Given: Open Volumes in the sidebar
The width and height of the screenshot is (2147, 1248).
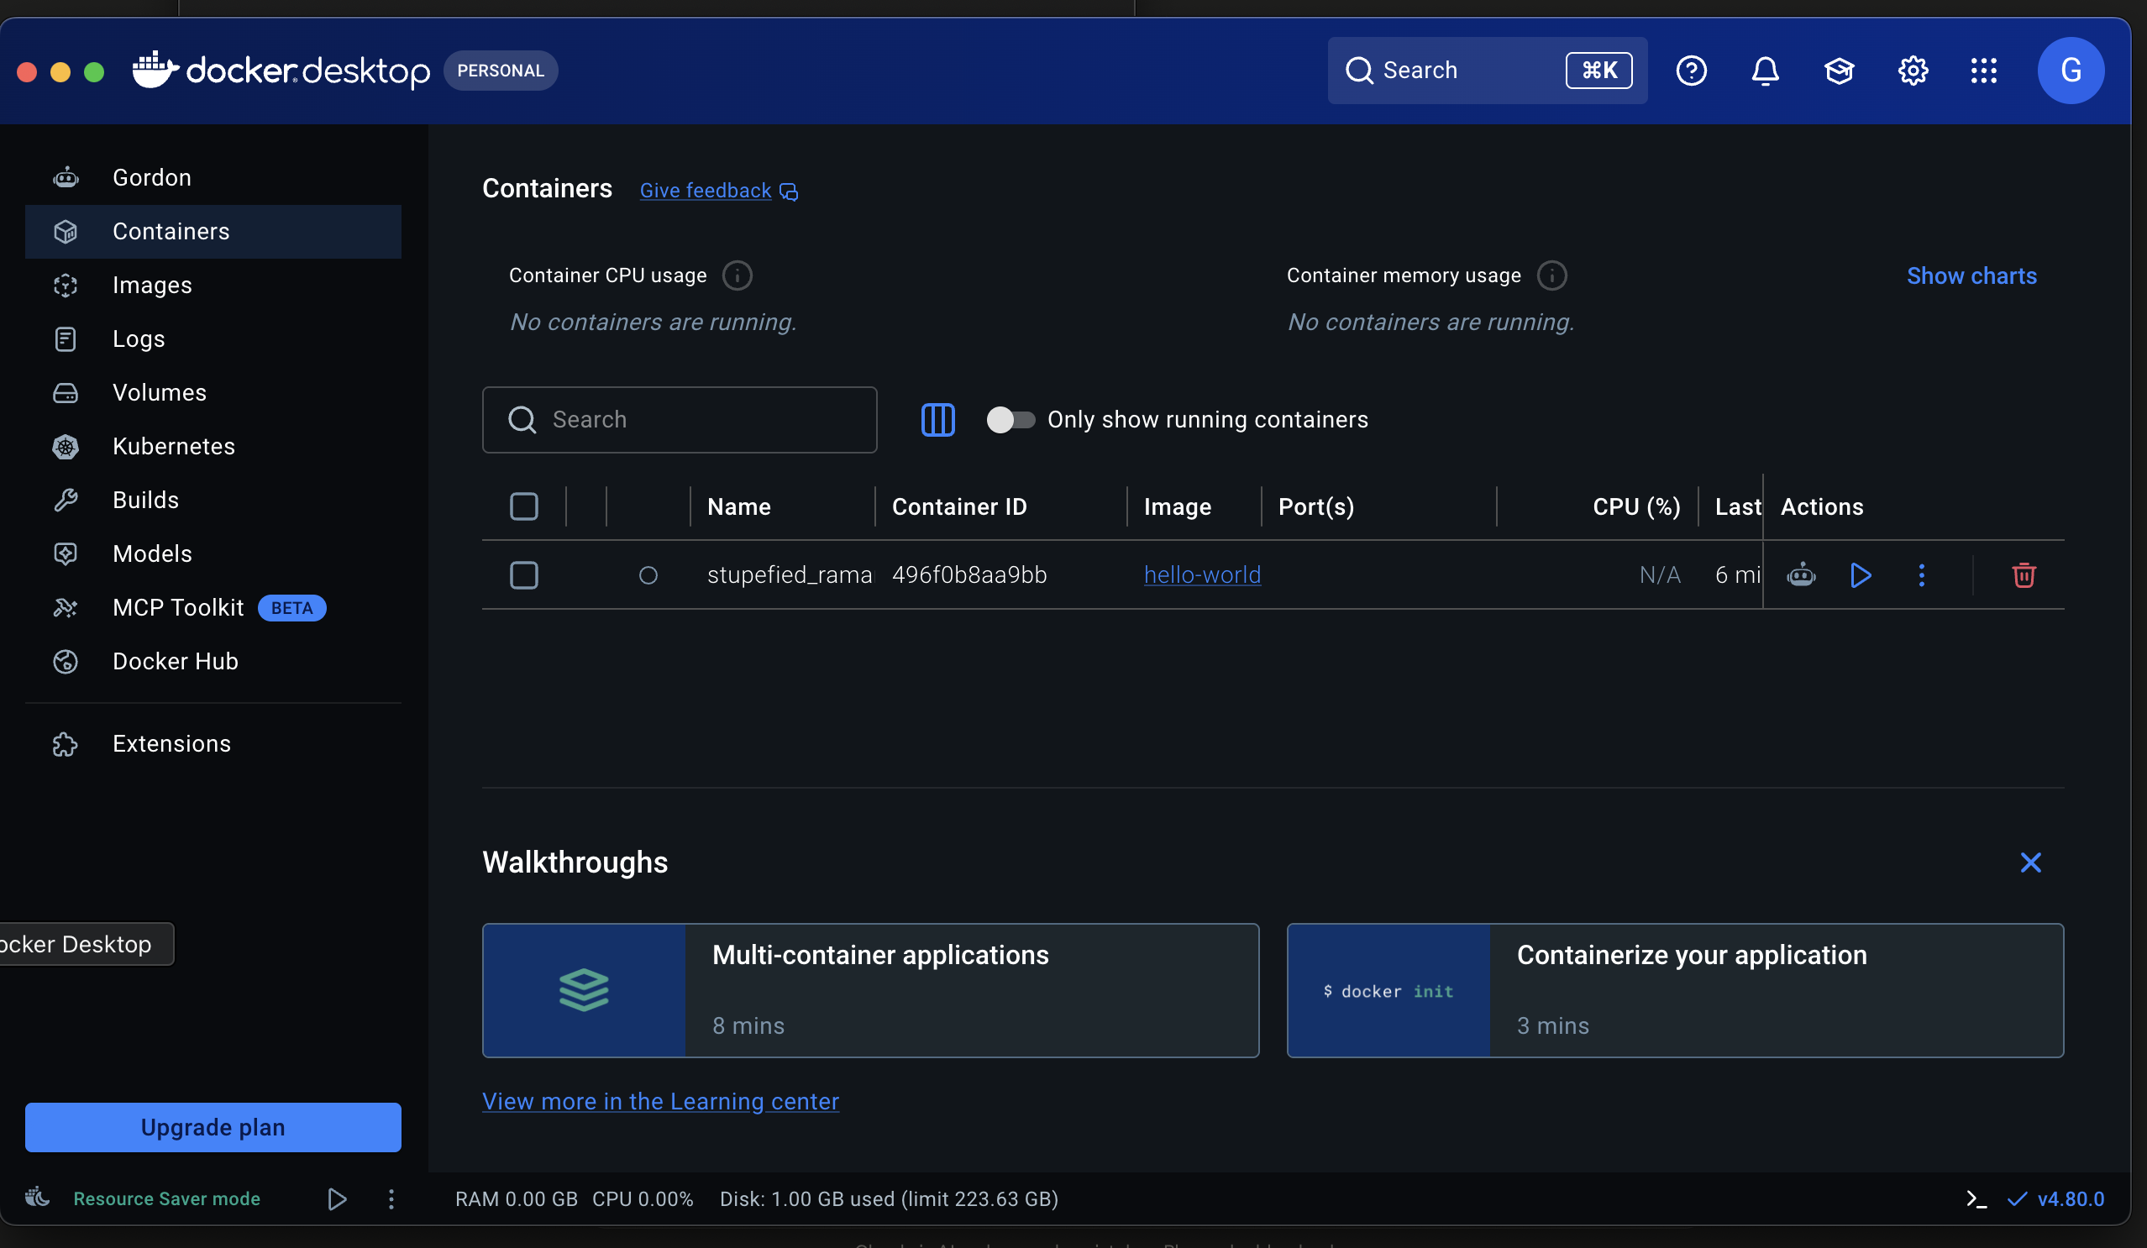Looking at the screenshot, I should (x=213, y=392).
